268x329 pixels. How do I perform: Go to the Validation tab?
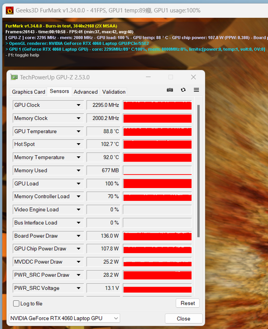[x=114, y=92]
